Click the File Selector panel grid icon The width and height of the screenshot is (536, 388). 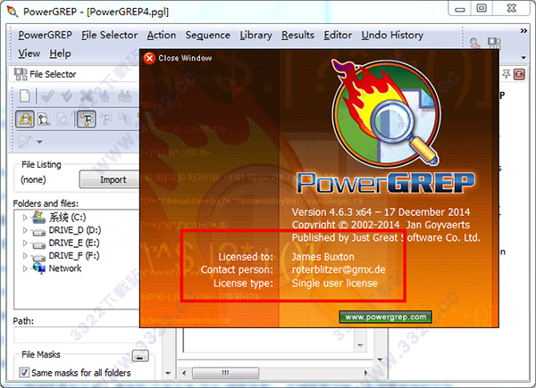coord(21,74)
